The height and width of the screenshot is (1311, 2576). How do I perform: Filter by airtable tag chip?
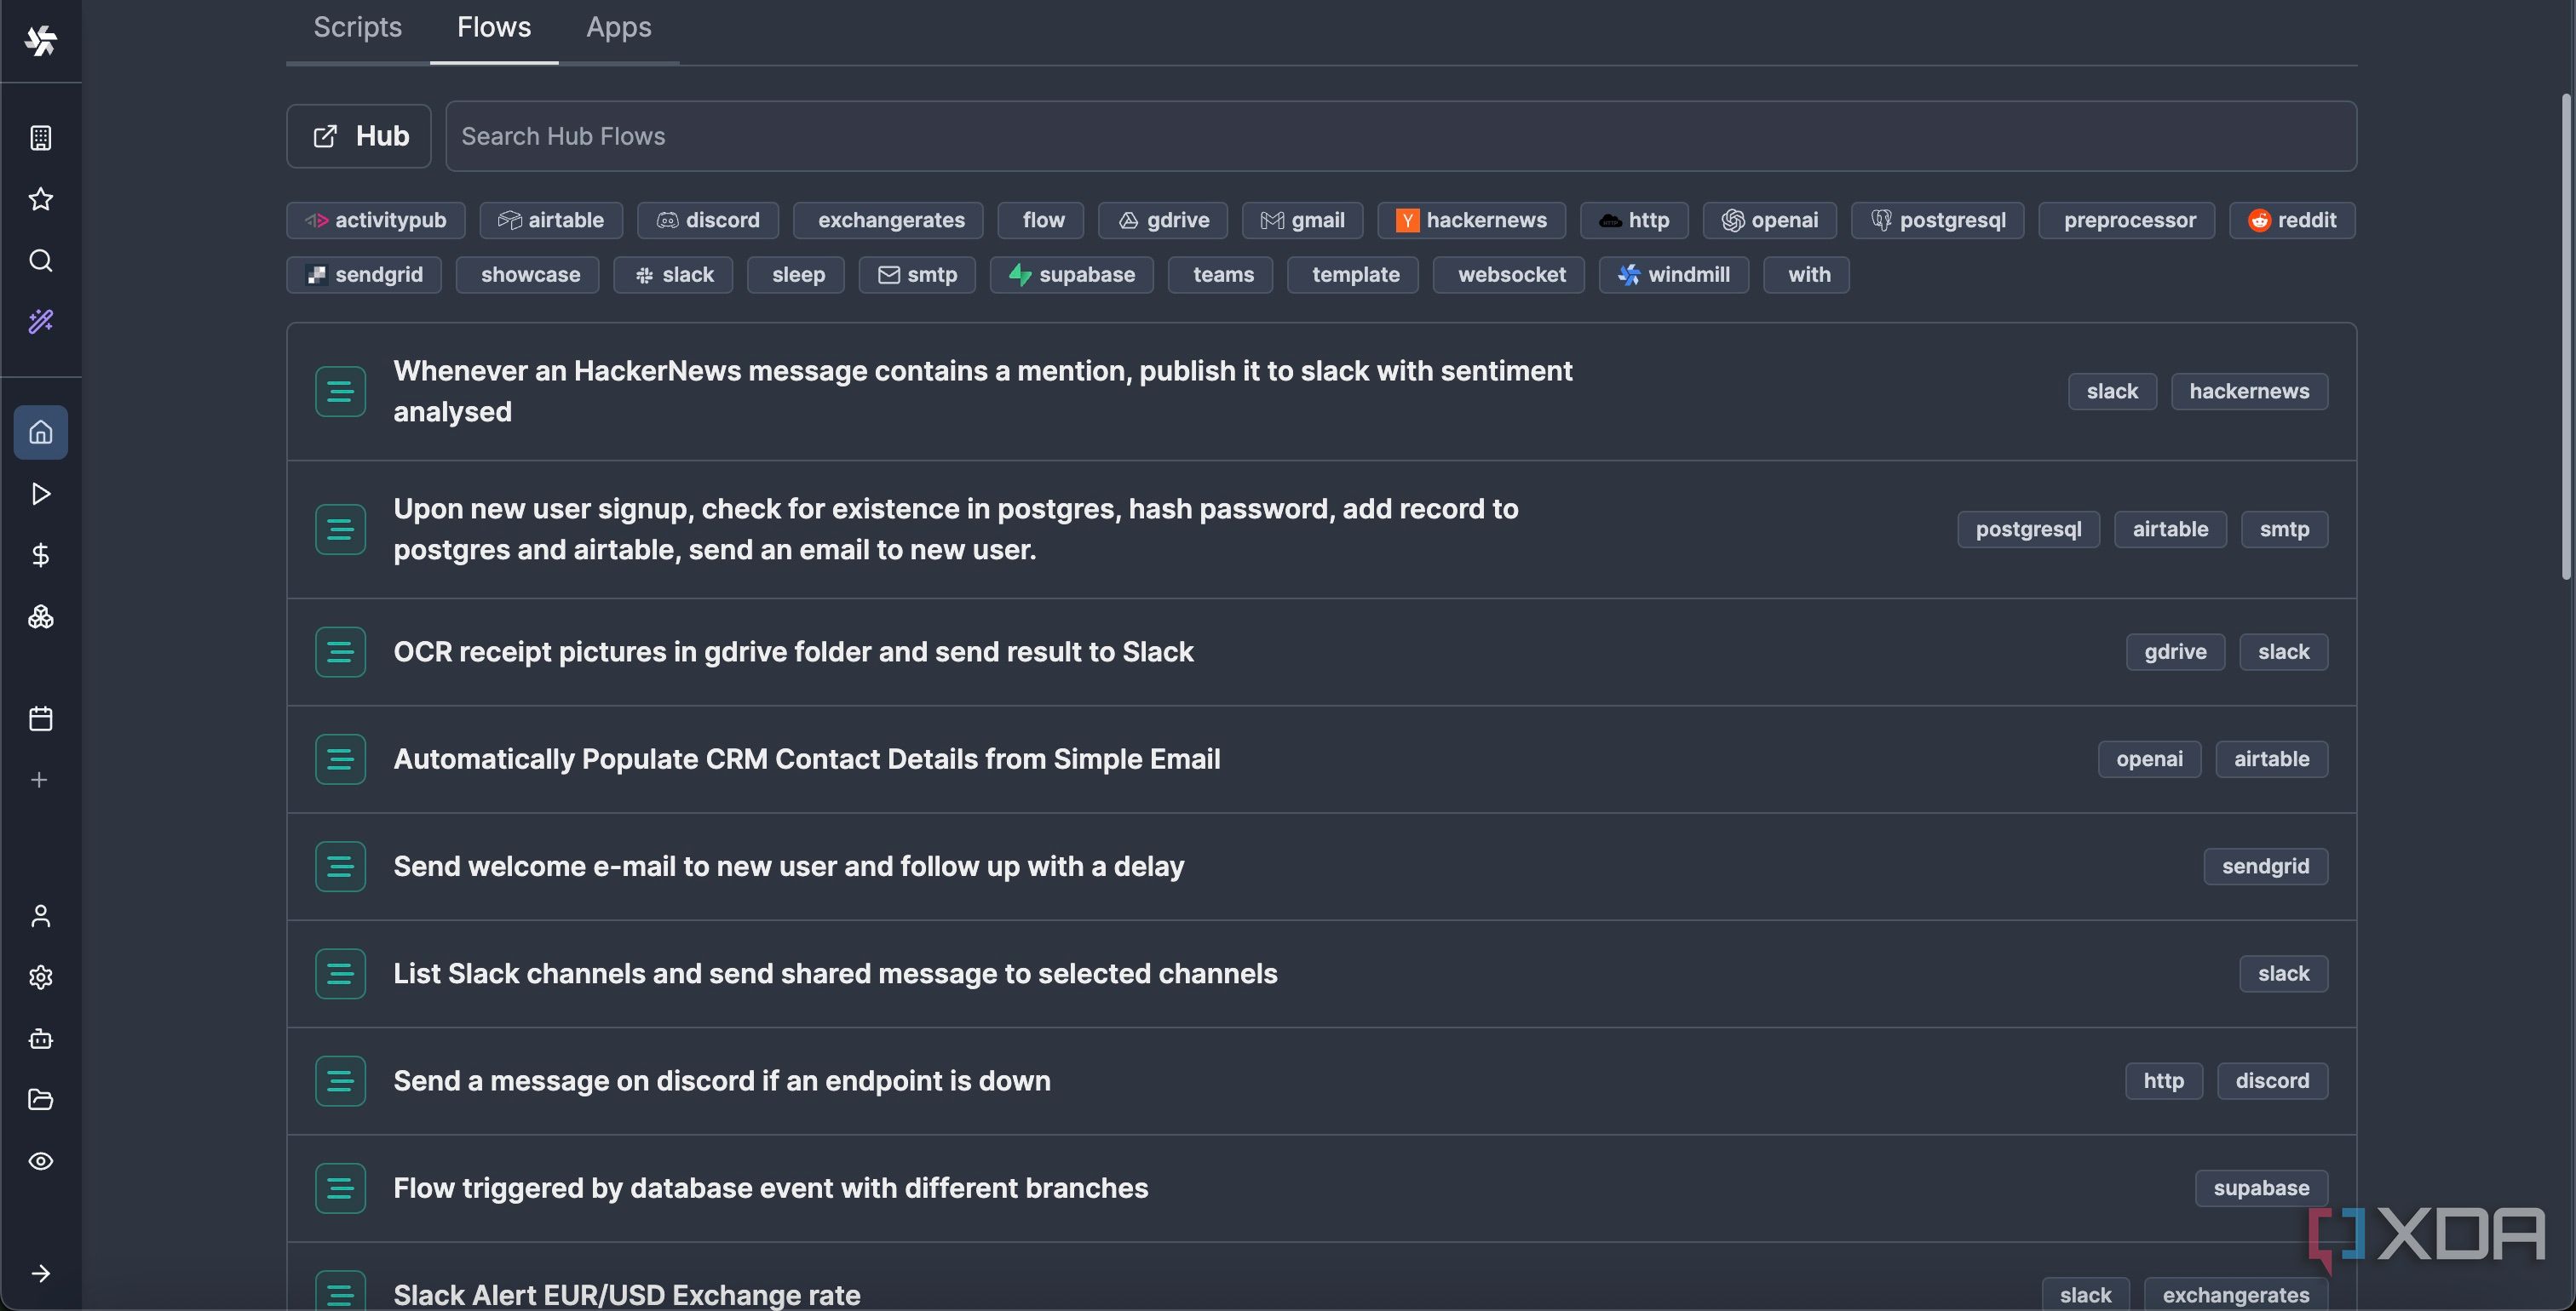(x=551, y=220)
